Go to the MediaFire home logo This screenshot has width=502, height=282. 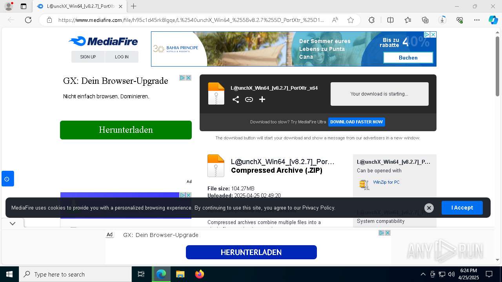coord(103,41)
